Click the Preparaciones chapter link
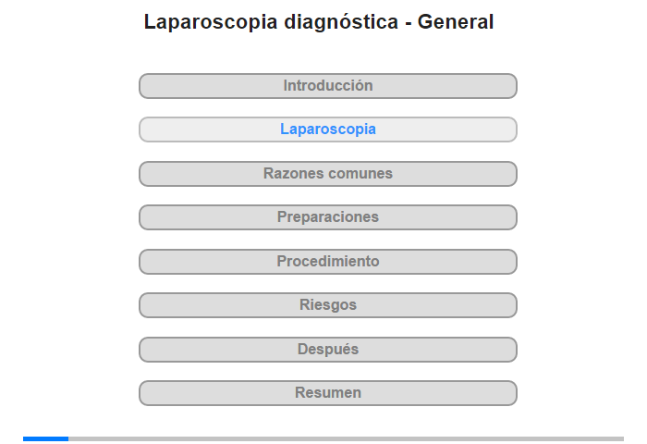 (x=327, y=217)
